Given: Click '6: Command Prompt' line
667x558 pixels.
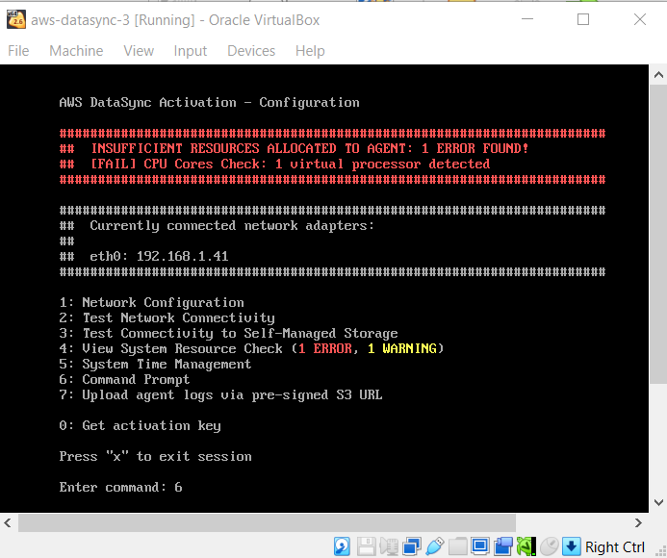Looking at the screenshot, I should (x=124, y=379).
